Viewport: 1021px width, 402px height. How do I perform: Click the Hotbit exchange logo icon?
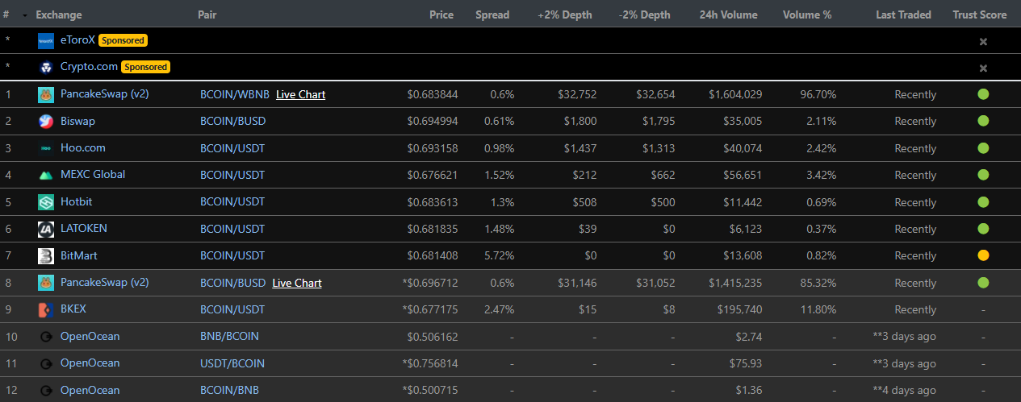[46, 202]
